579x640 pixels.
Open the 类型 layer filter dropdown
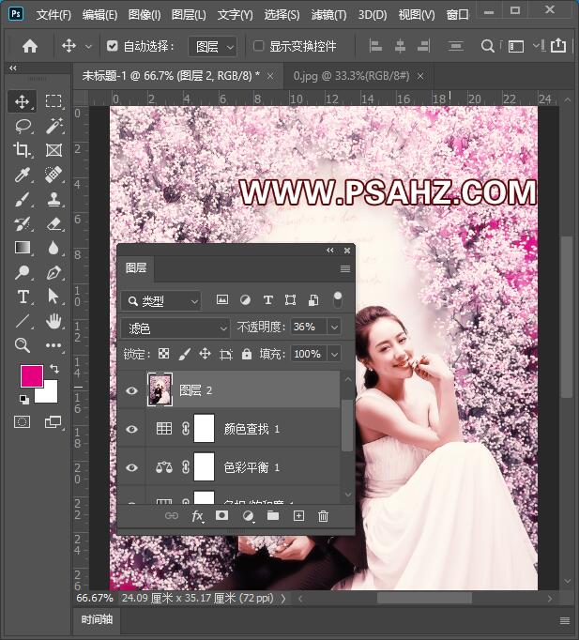[161, 301]
